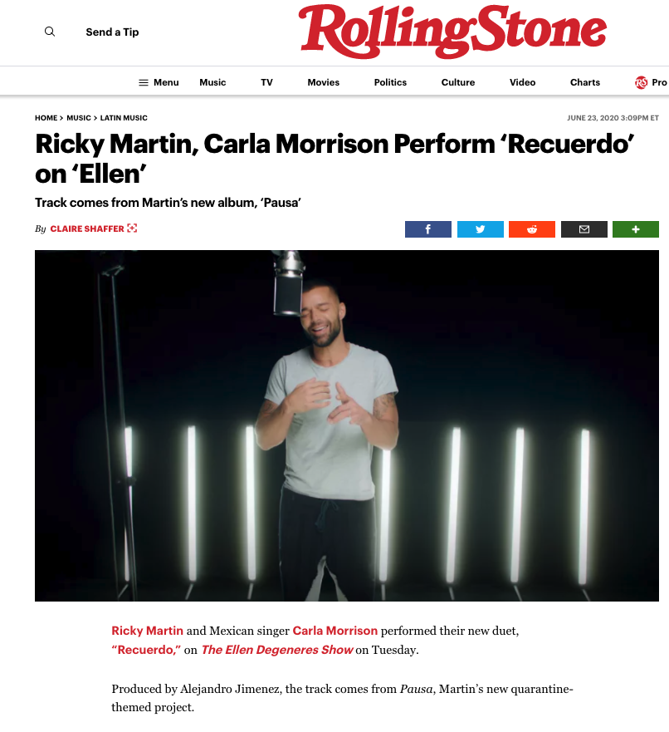Expand author info icon beside Claire Shaffer
The width and height of the screenshot is (669, 732).
pos(133,228)
